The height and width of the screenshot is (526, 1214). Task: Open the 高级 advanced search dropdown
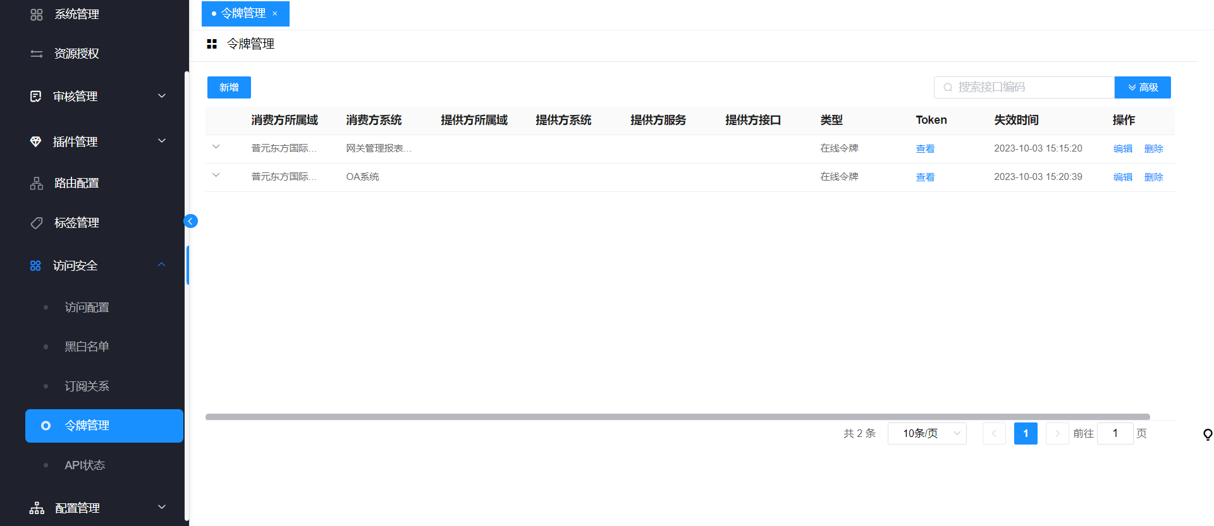pyautogui.click(x=1143, y=87)
